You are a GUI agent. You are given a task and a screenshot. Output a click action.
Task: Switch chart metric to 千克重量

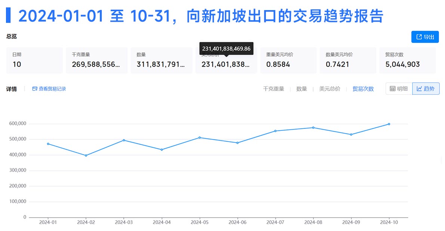tap(273, 89)
